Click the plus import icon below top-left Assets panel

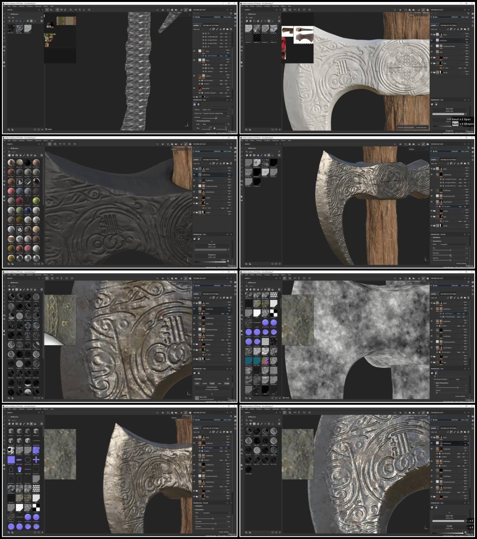tap(42, 129)
